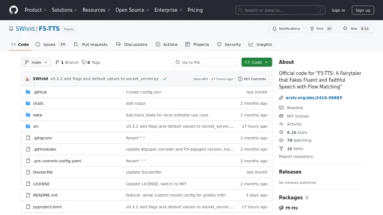Open the .gitignore file
Screen dimensions: 383x215
point(43,138)
